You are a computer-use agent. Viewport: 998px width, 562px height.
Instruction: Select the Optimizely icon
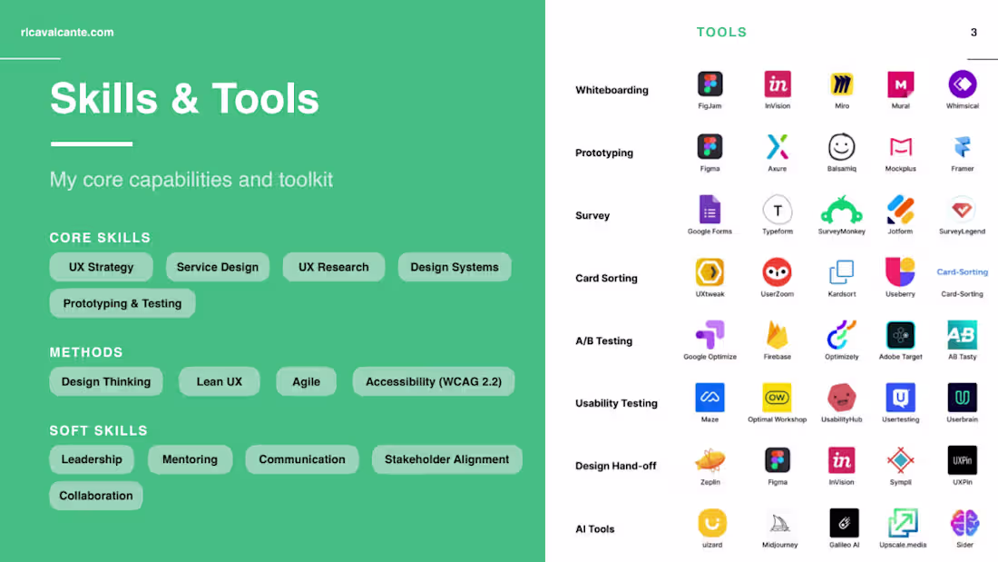point(841,334)
